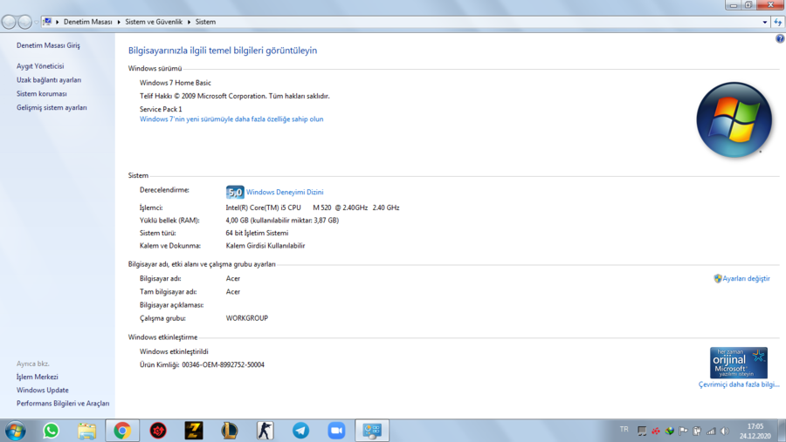Click the refresh button next to address bar

click(x=778, y=22)
